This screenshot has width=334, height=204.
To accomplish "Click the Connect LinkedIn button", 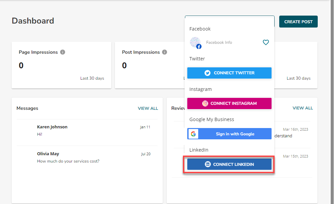I will (229, 164).
